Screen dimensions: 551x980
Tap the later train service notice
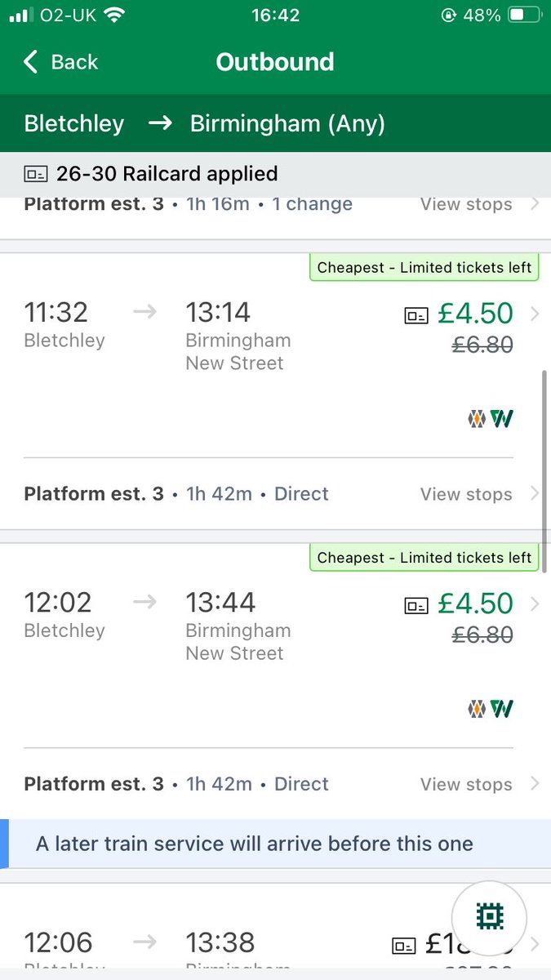point(254,844)
